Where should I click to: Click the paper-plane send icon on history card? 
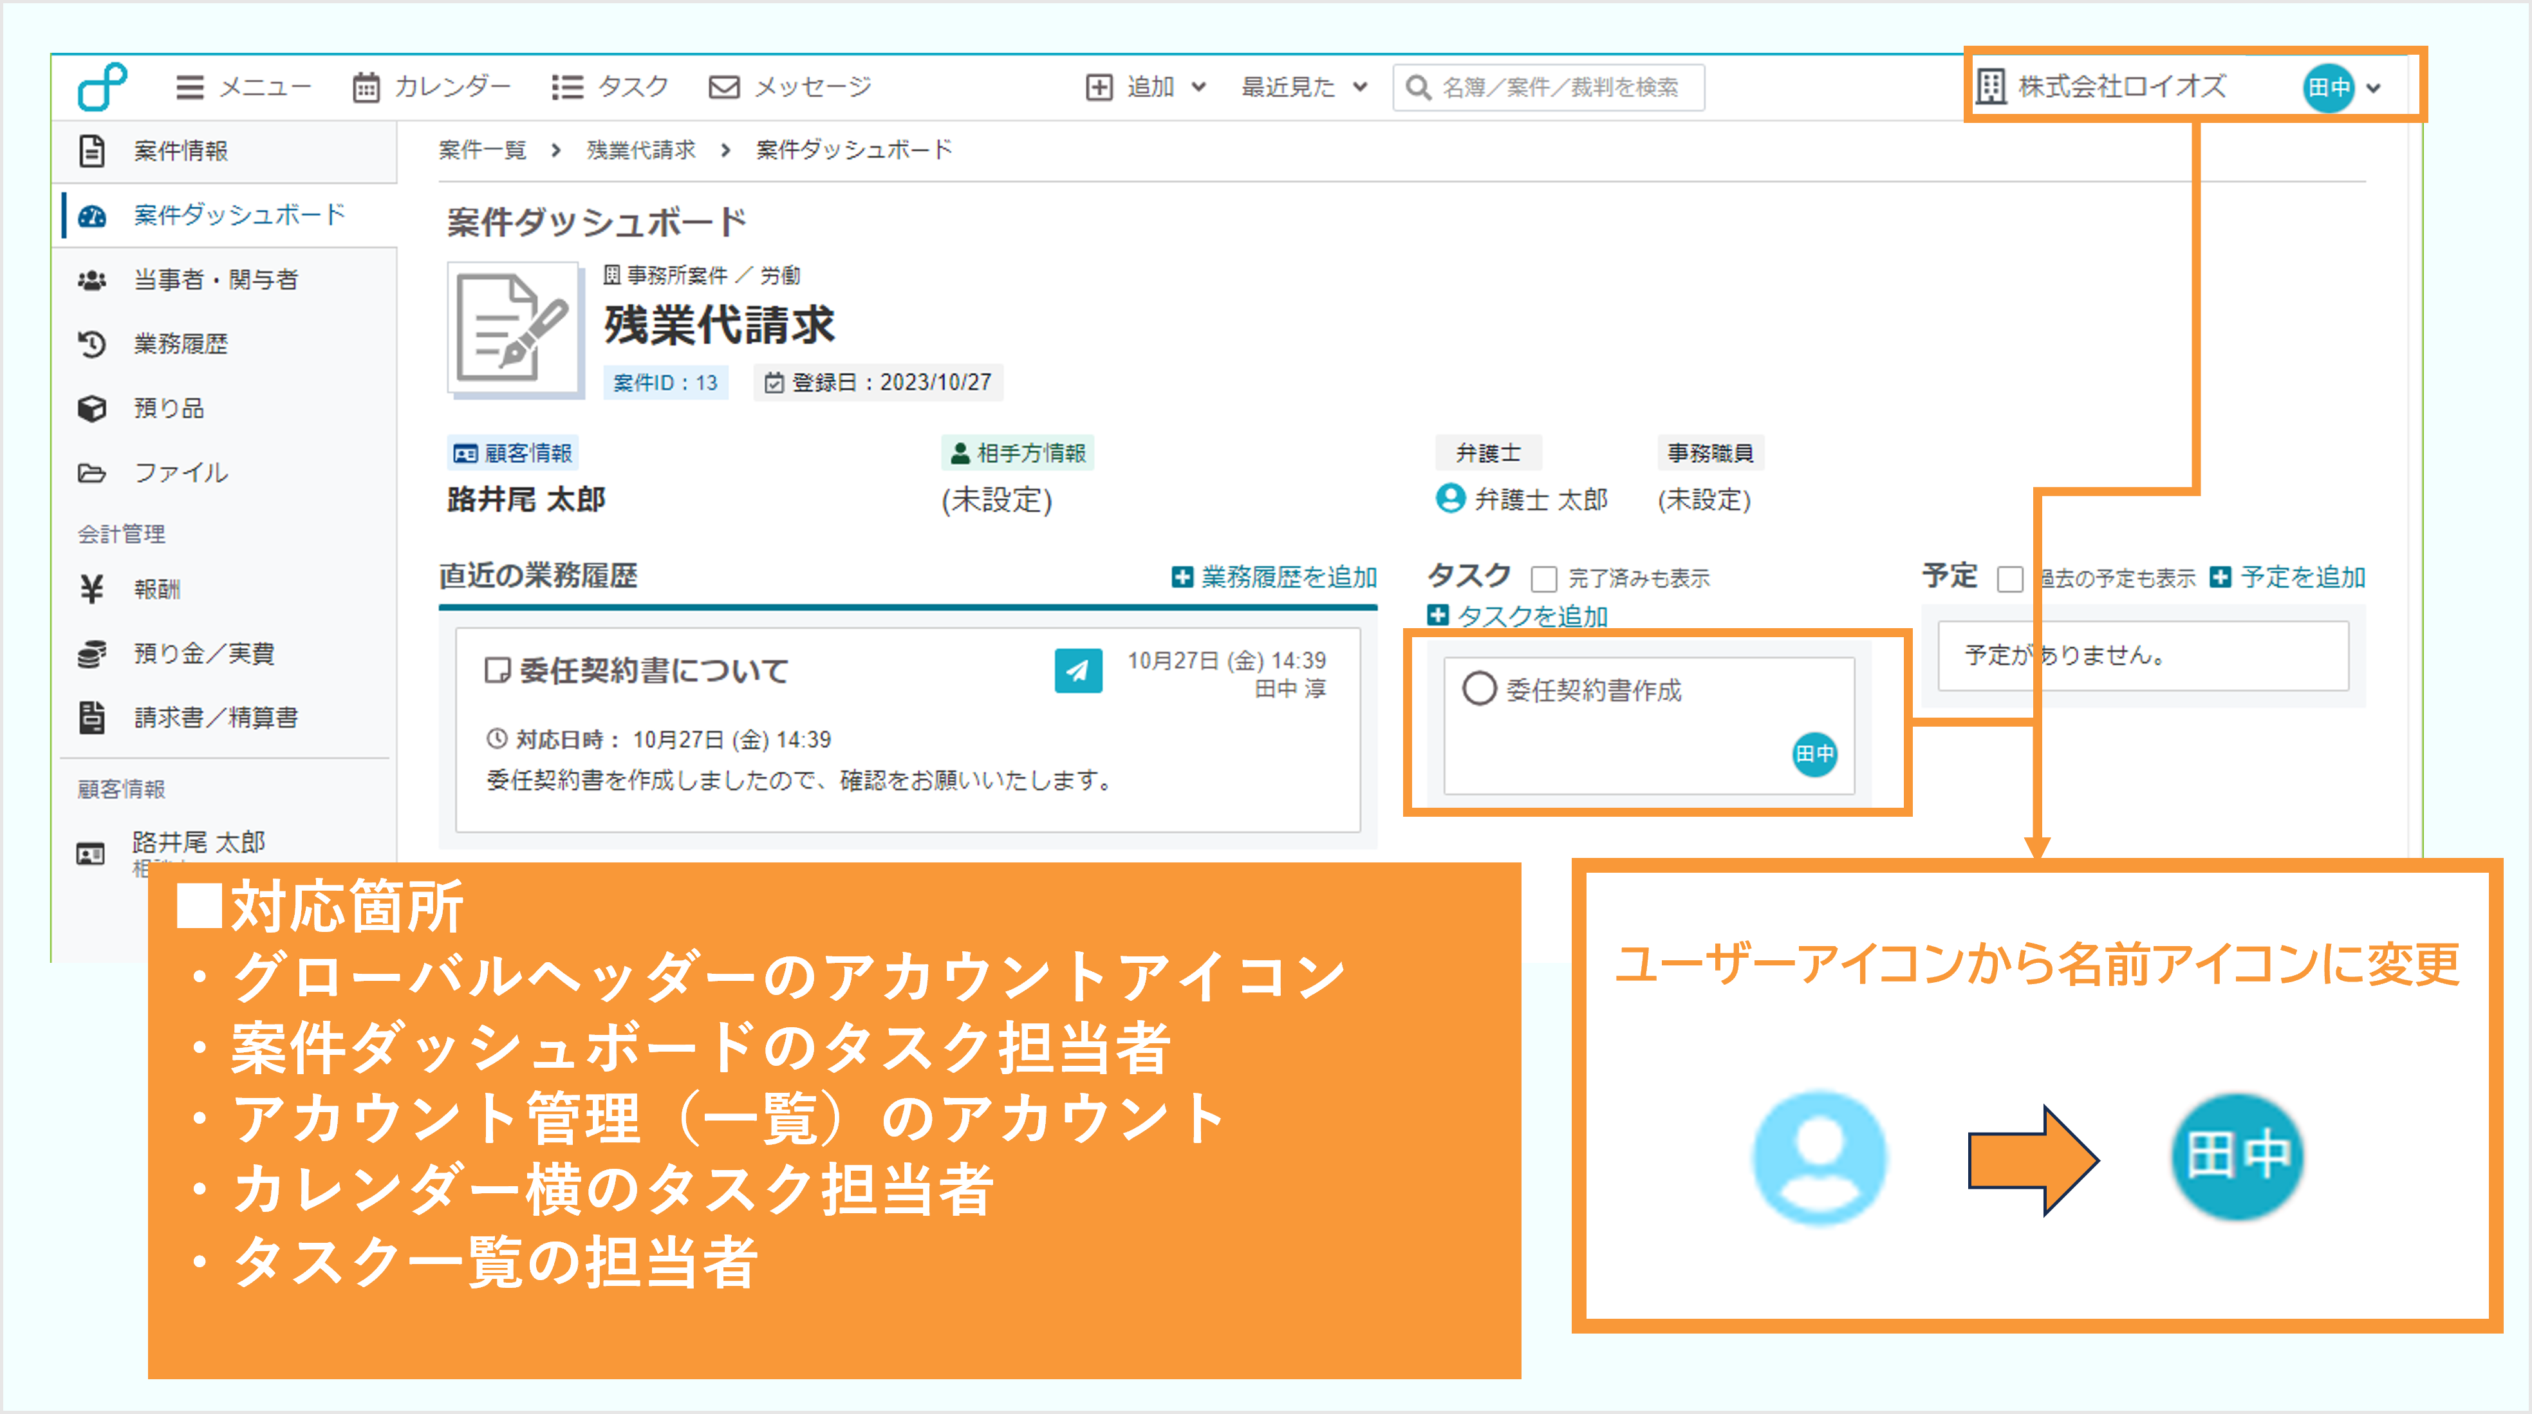1078,671
